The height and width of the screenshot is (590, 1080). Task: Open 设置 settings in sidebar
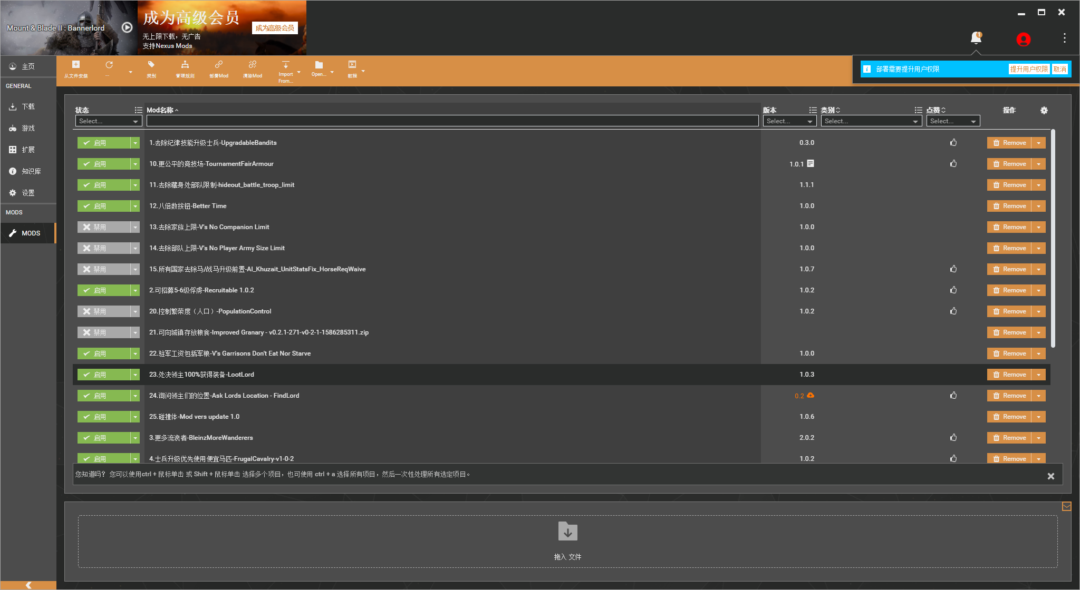click(x=28, y=193)
